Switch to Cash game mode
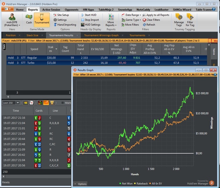The height and width of the screenshot is (188, 220). pyautogui.click(x=29, y=19)
